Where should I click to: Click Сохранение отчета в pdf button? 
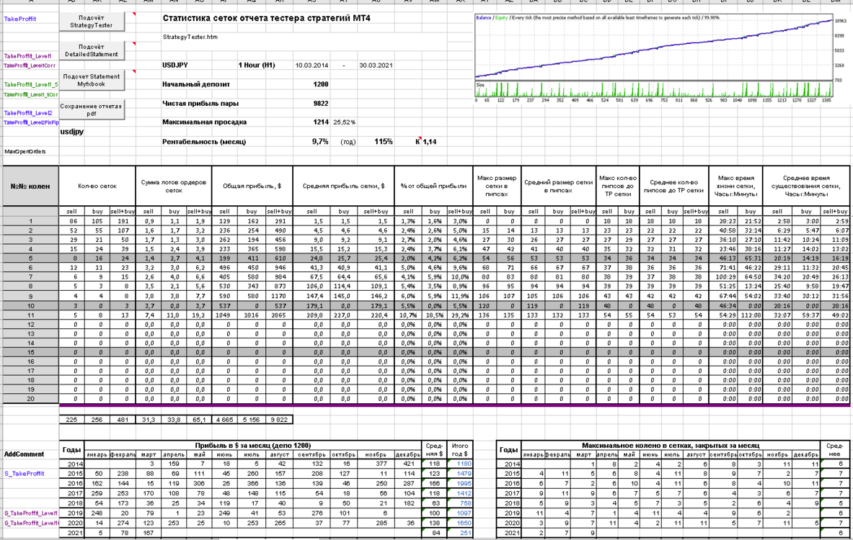(x=92, y=109)
